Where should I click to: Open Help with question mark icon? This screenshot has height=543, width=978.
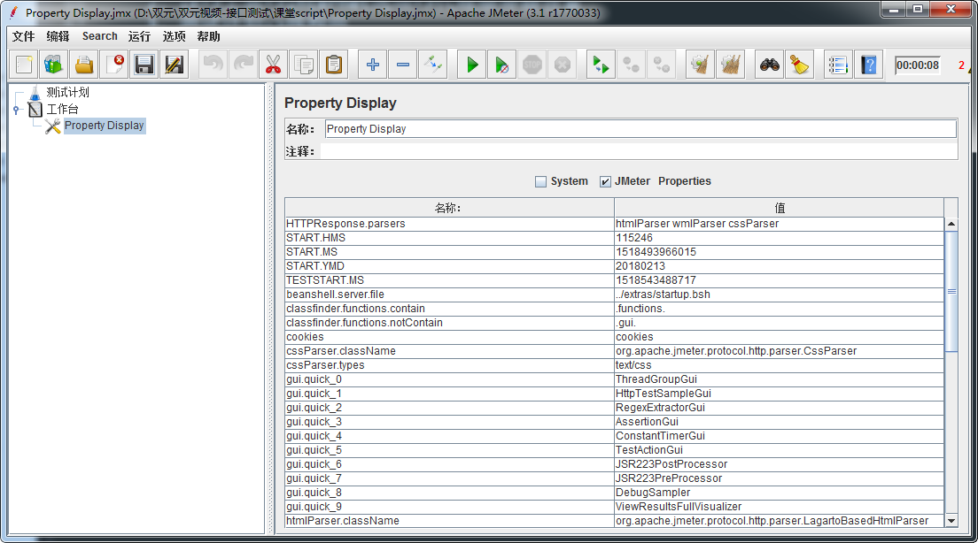pos(868,65)
